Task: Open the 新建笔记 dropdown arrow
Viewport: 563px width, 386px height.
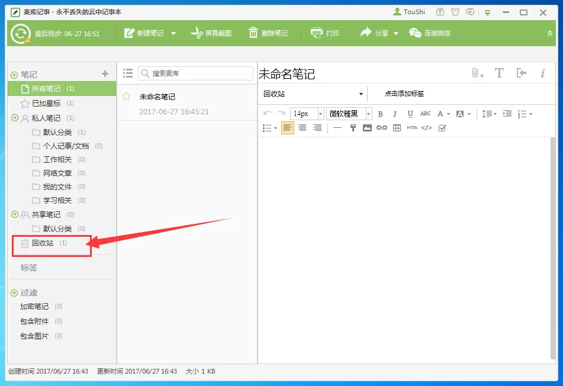Action: 173,33
